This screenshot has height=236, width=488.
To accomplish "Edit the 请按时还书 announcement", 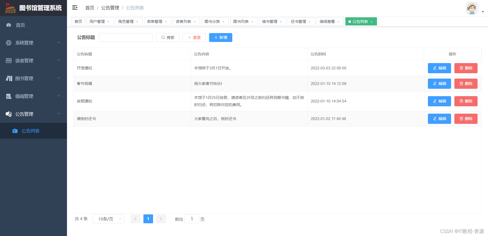I will click(439, 119).
